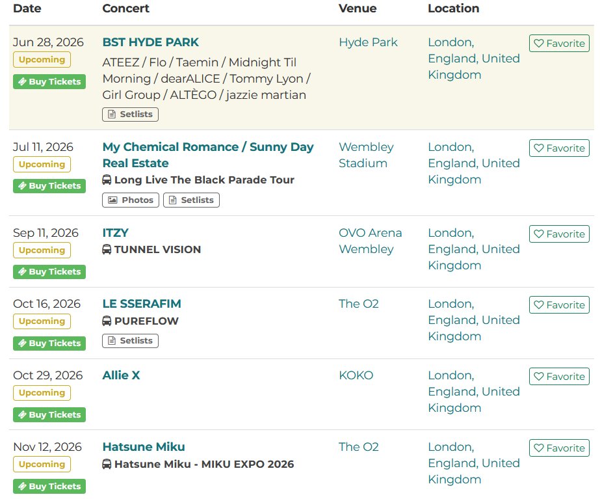Click the Oct 16, 2026 date
The height and width of the screenshot is (499, 600).
(47, 304)
